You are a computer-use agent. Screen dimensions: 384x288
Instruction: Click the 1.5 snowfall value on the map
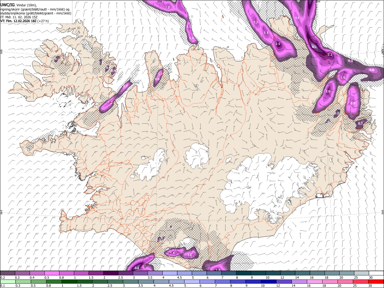343,78
